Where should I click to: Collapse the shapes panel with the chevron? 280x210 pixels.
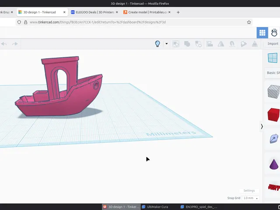click(262, 126)
